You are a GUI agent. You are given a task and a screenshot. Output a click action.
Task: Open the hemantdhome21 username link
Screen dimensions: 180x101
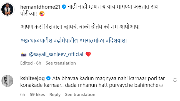(40, 7)
